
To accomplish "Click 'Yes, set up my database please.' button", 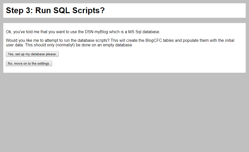I will tap(32, 54).
